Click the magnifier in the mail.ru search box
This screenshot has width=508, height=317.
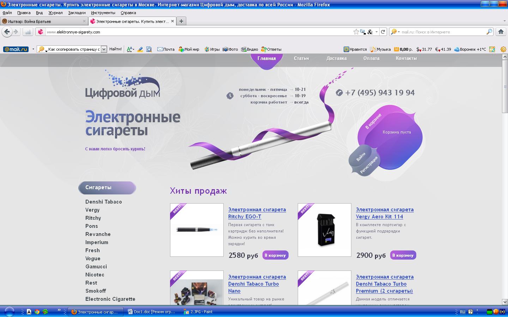click(x=489, y=32)
